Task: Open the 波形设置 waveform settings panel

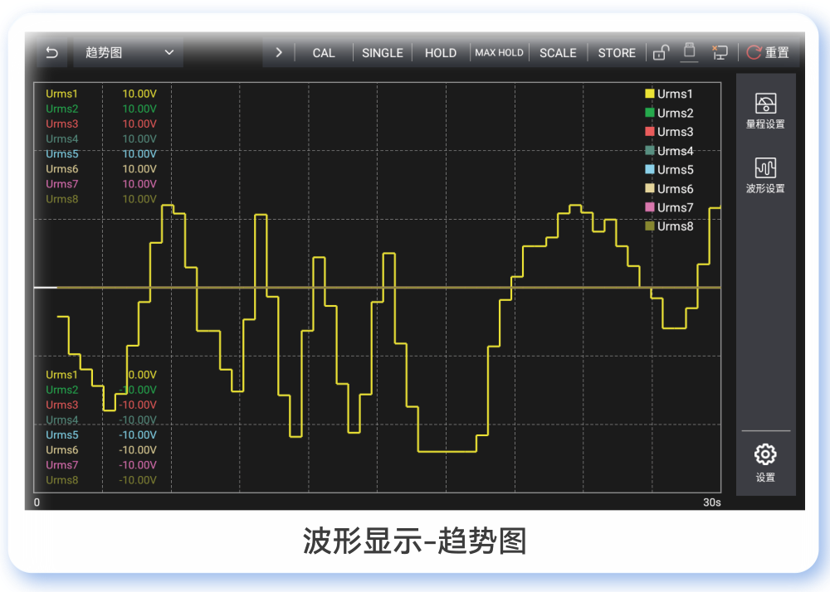Action: pos(764,177)
